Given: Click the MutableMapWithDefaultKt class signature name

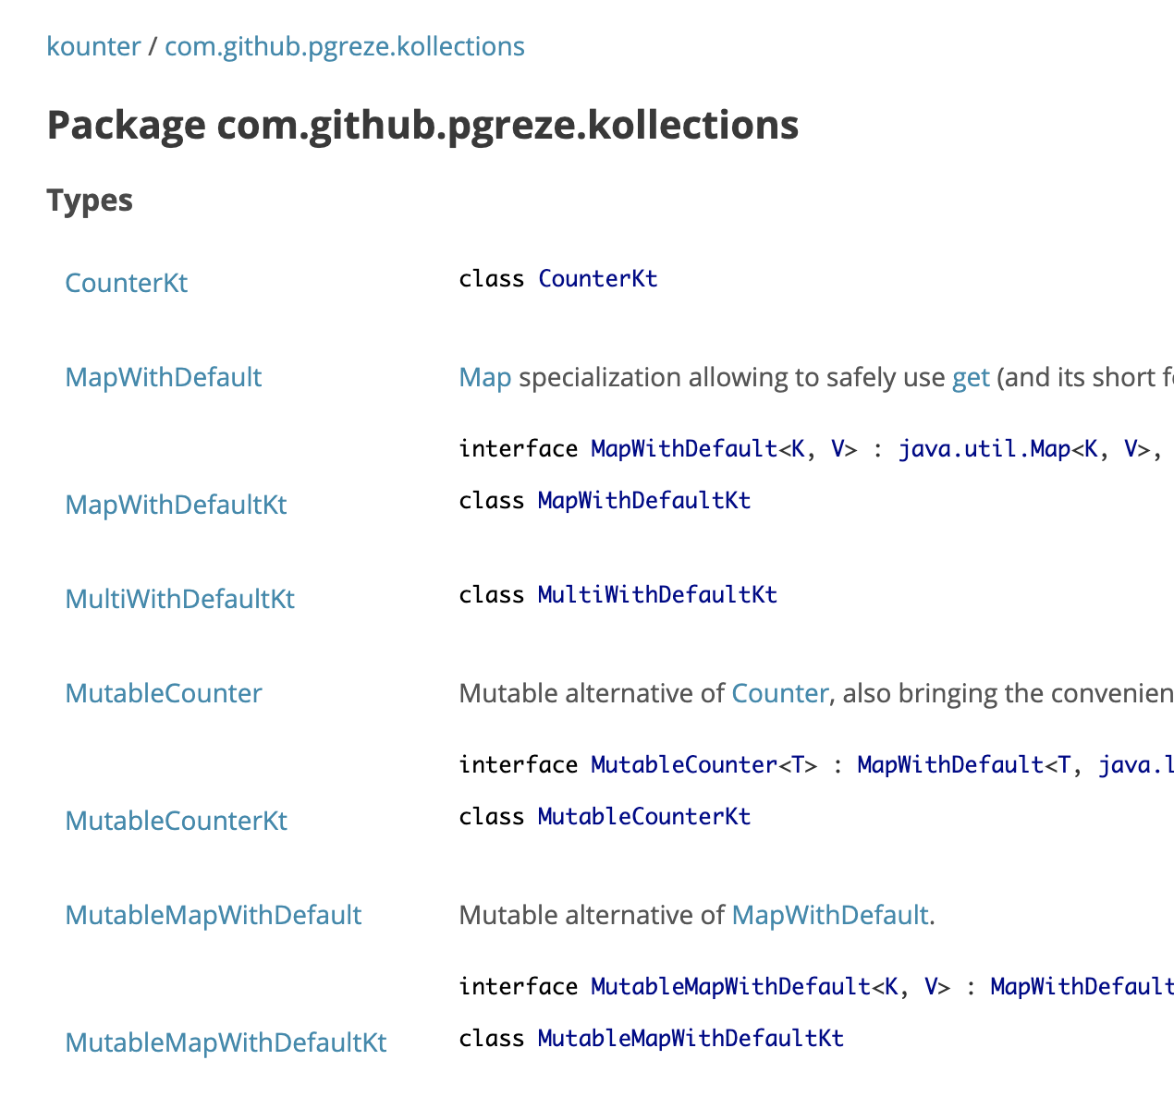Looking at the screenshot, I should 691,1038.
